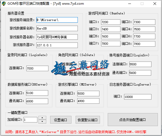This screenshot has height=136, width=162.
Task: Click LogServer 端口 field 10000
Action: [x=138, y=97]
